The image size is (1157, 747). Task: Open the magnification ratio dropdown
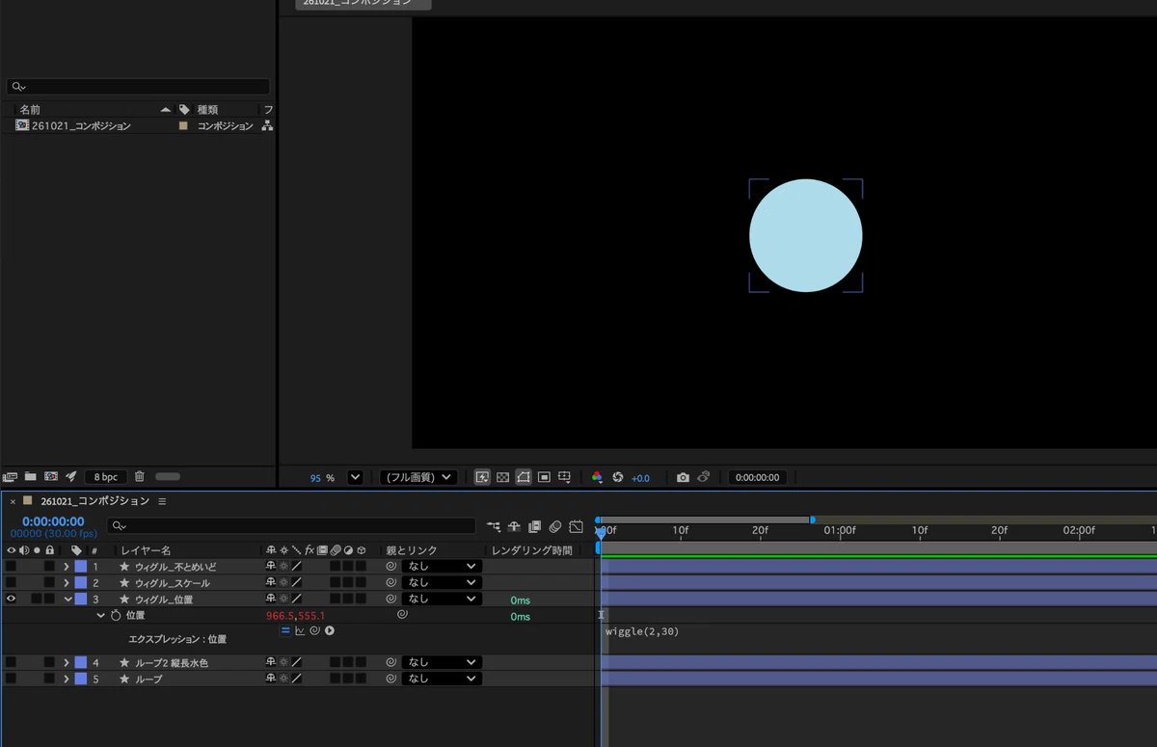click(x=355, y=477)
